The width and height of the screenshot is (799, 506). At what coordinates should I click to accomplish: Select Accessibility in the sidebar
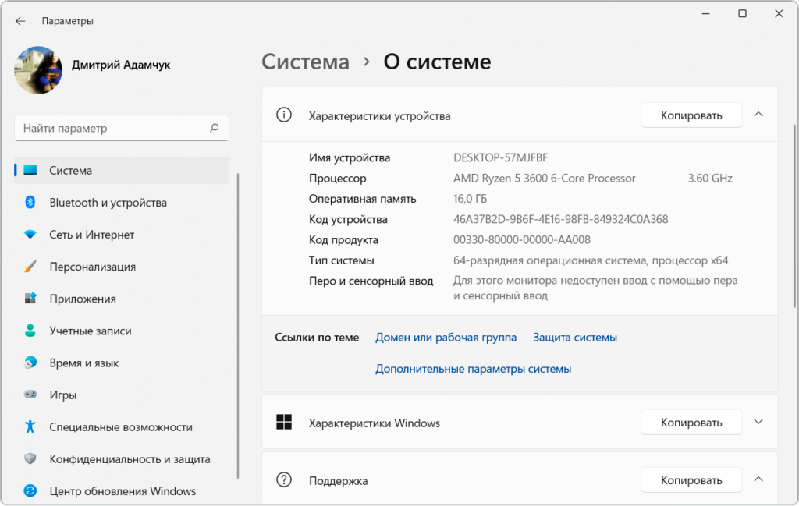point(120,427)
